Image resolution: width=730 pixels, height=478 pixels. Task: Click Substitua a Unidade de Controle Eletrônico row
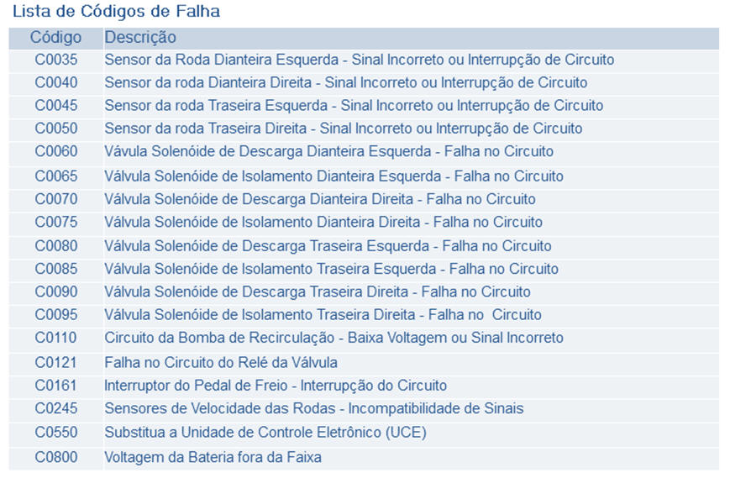pos(265,433)
